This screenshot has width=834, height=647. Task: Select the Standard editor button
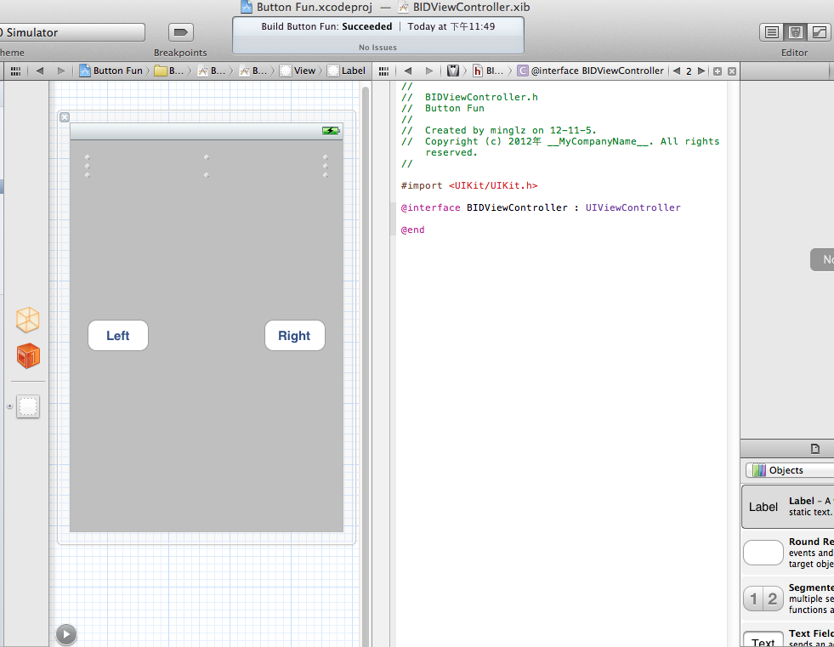coord(772,32)
